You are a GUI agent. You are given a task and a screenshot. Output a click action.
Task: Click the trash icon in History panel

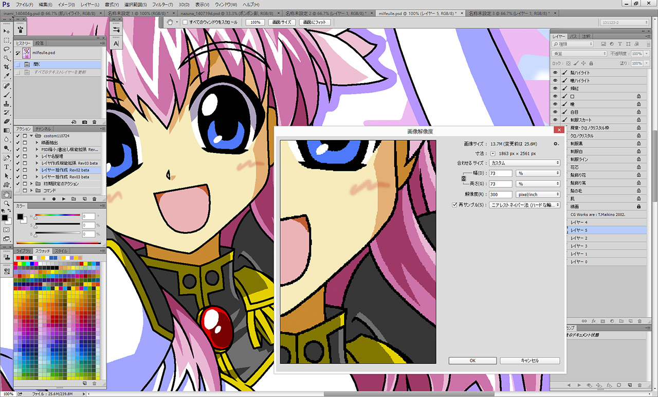[95, 122]
